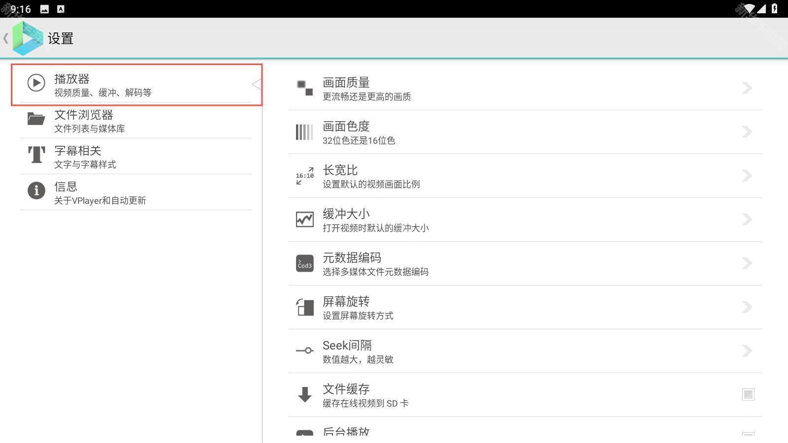Click the 文件浏览器 folder icon
Image resolution: width=788 pixels, height=443 pixels.
[x=35, y=119]
